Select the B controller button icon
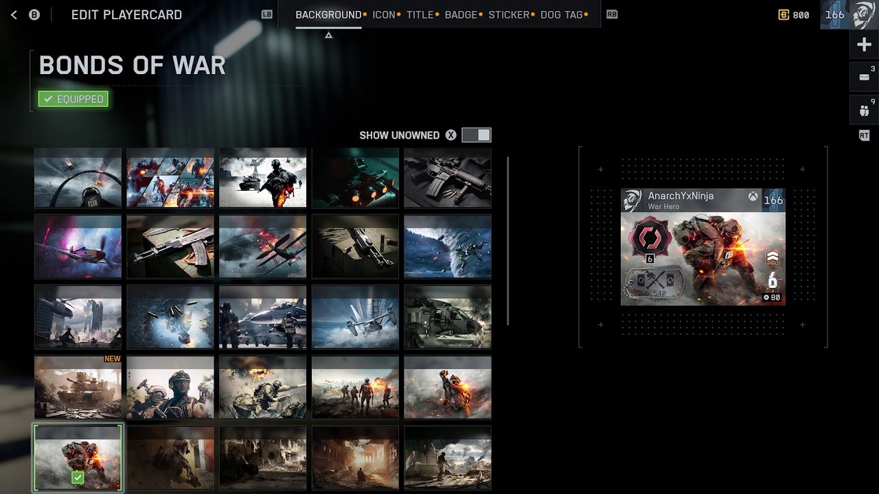This screenshot has height=494, width=879. 34,14
